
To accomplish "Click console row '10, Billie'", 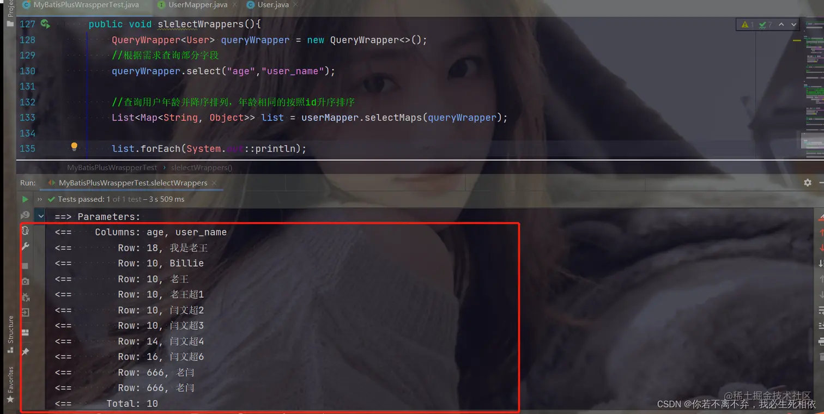I will click(x=129, y=263).
